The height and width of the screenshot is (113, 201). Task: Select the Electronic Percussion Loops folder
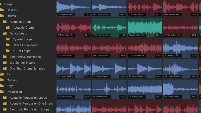click(x=29, y=109)
